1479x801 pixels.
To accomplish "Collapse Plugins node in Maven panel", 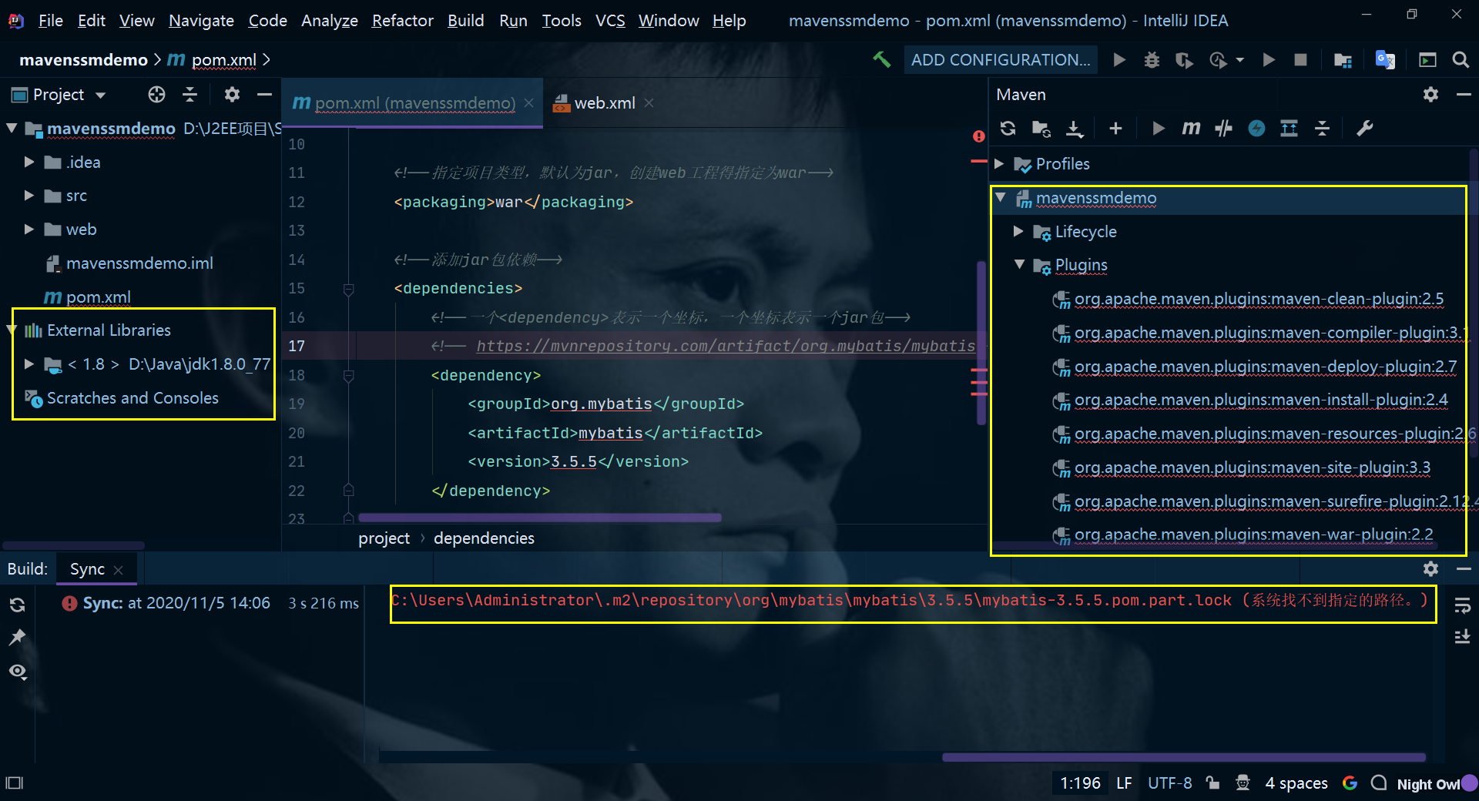I will (x=1019, y=264).
